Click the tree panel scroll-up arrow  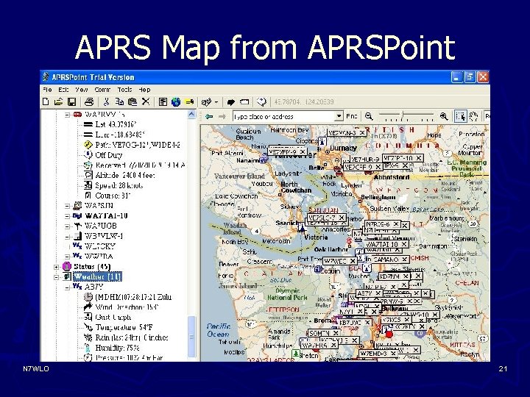191,115
